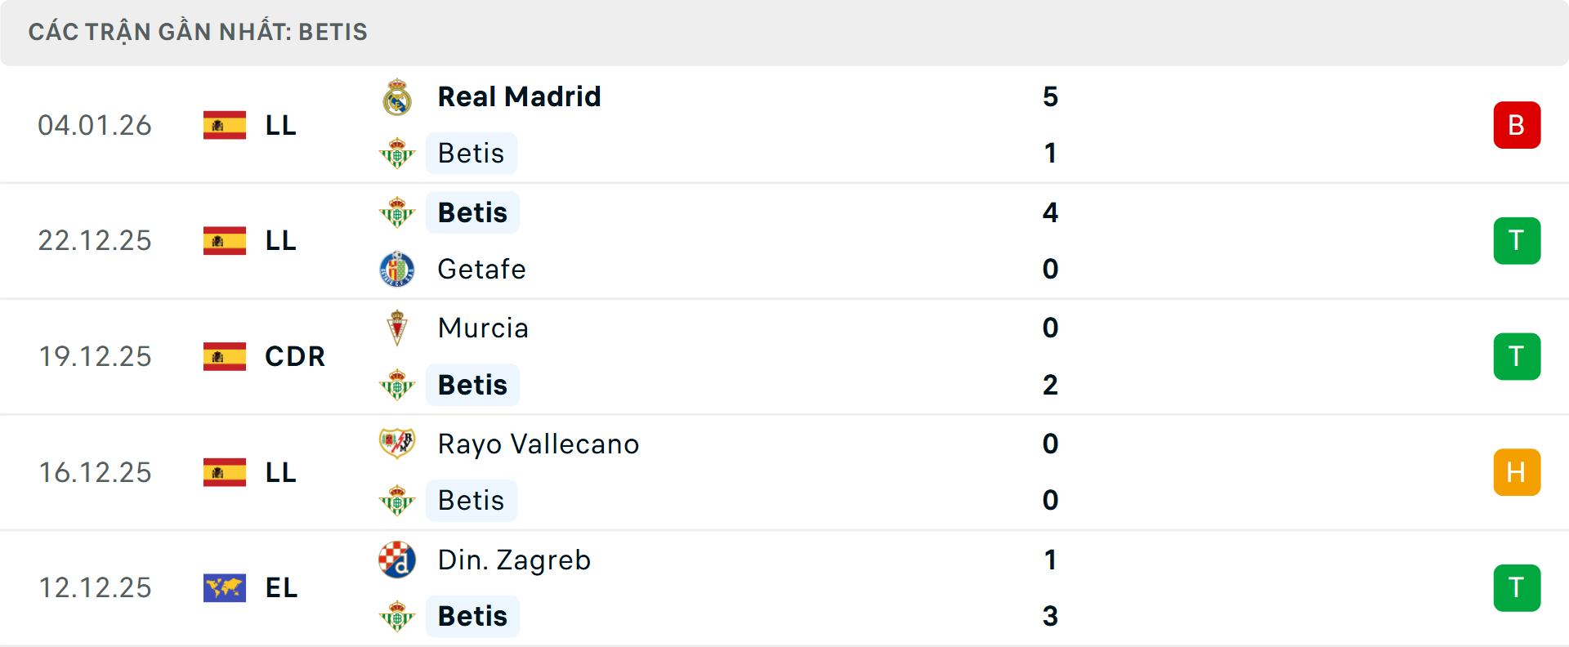The image size is (1569, 647).
Task: Click the orange H draw badge
Action: (1517, 472)
